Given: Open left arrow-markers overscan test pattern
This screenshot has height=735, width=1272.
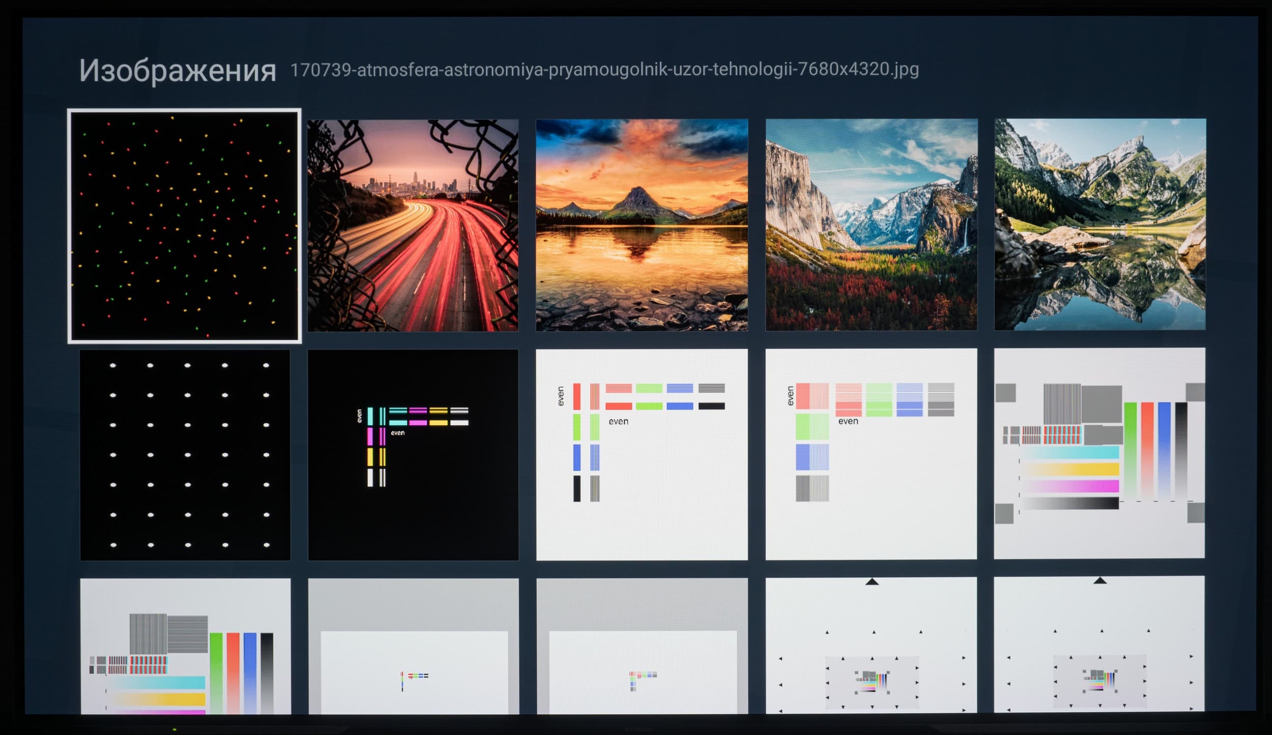Looking at the screenshot, I should (x=871, y=644).
